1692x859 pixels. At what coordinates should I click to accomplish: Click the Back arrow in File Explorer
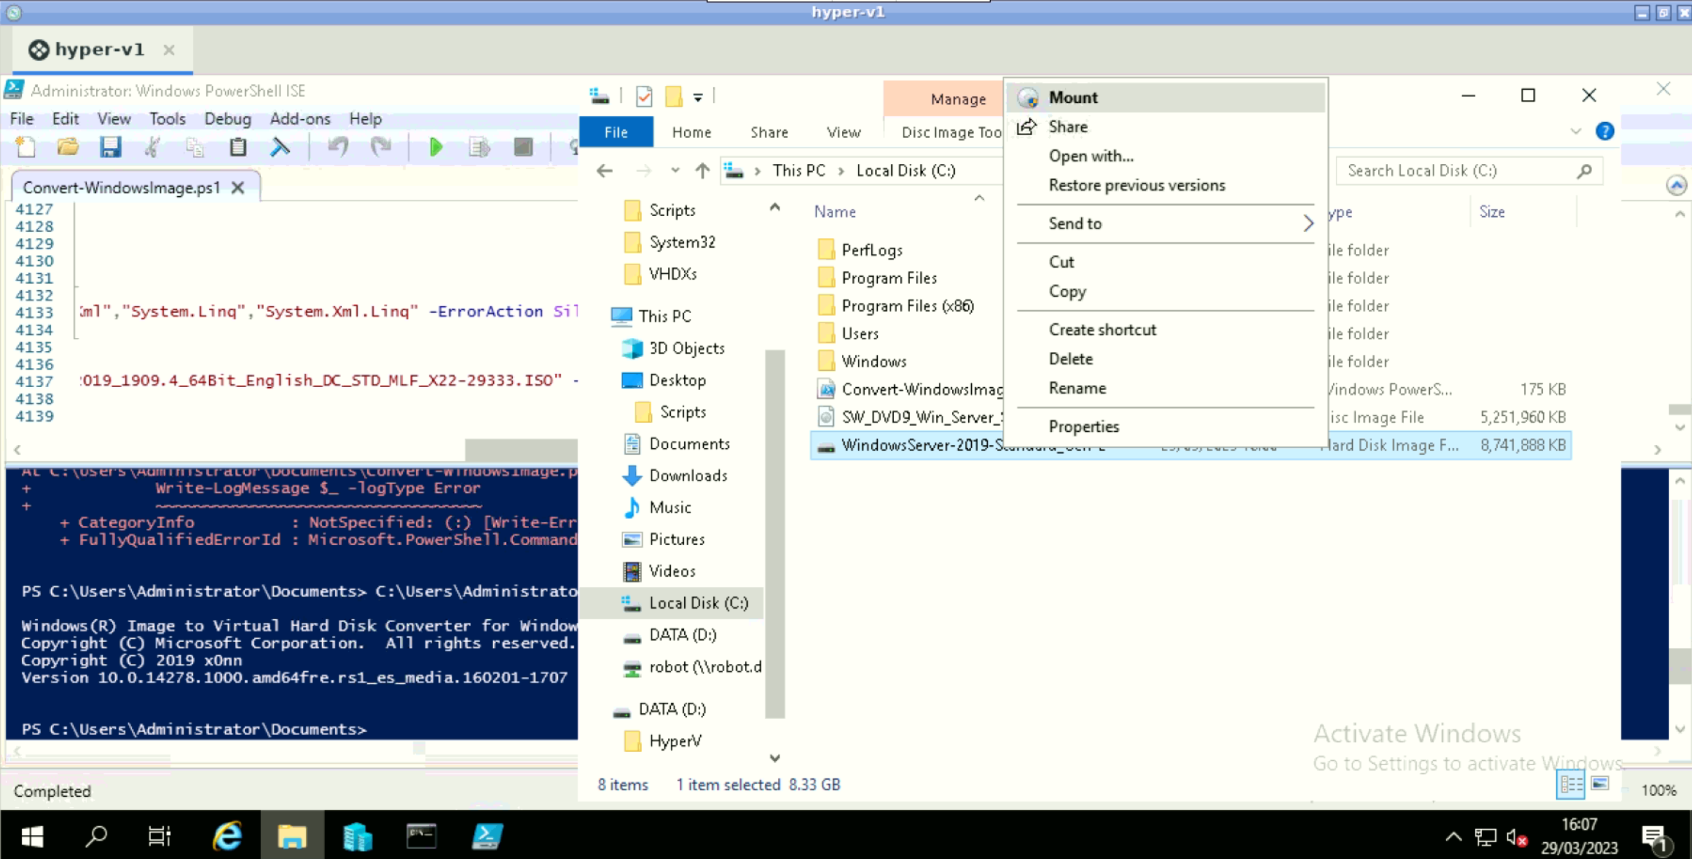pyautogui.click(x=604, y=172)
